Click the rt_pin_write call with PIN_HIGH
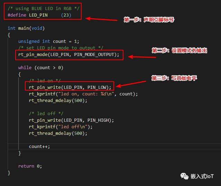 click(71, 120)
